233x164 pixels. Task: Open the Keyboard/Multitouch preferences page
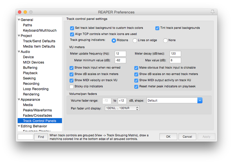click(40, 31)
